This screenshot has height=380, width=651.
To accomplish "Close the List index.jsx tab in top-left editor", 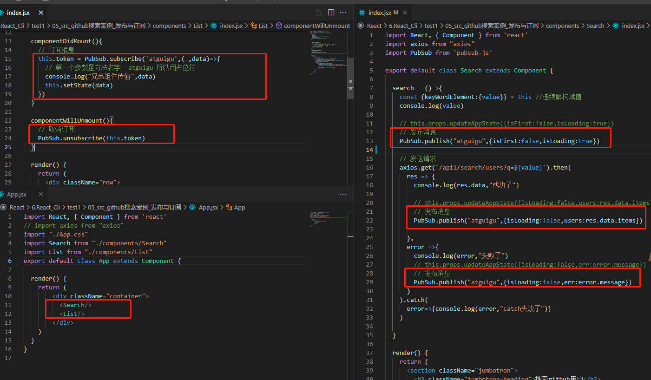I will click(x=41, y=13).
